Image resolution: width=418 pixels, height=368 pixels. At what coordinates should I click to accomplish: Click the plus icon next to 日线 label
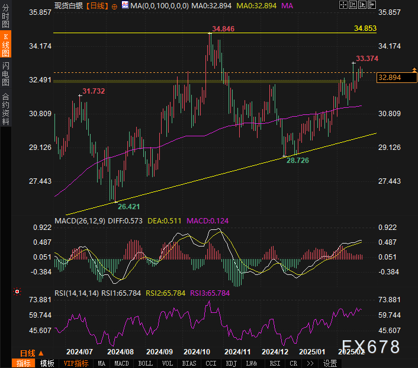(114, 5)
